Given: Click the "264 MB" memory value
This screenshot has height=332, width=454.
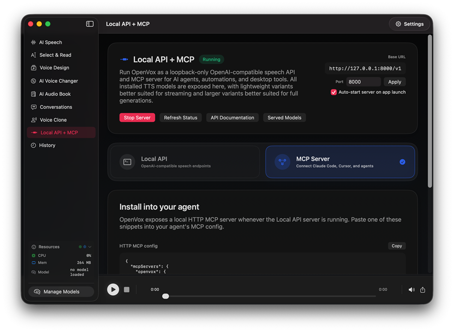Looking at the screenshot, I should [x=84, y=263].
